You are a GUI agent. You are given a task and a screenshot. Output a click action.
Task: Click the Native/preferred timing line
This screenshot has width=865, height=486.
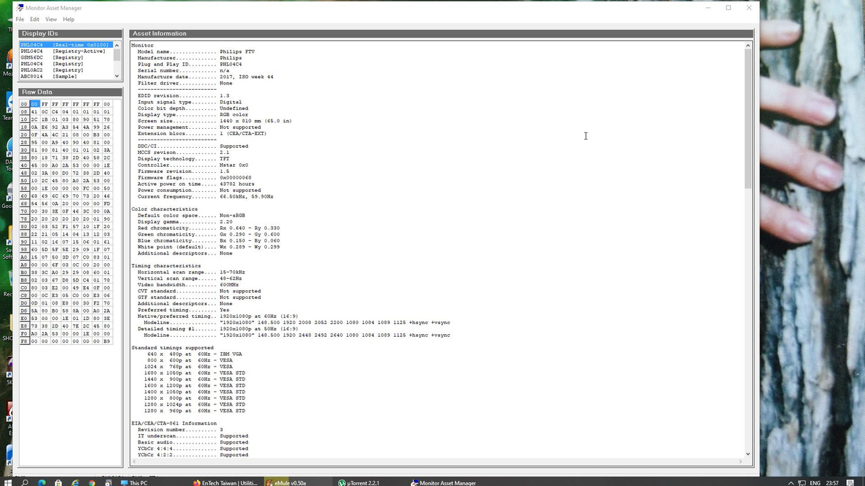pyautogui.click(x=218, y=316)
